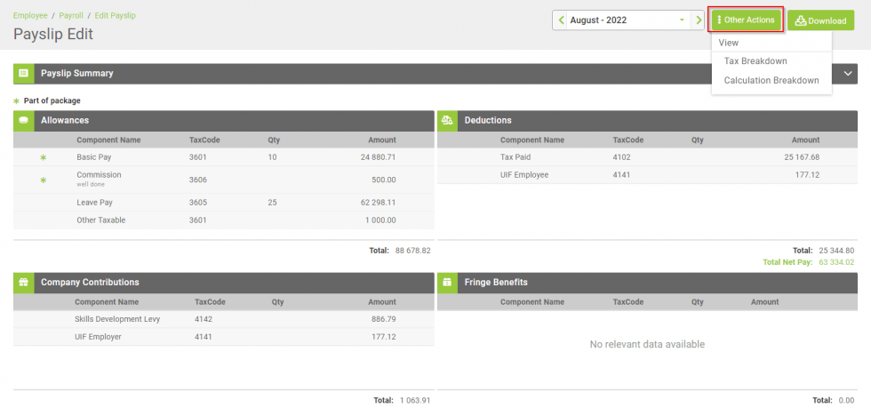Click the Payslip Summary list icon
The height and width of the screenshot is (408, 871).
(x=23, y=74)
